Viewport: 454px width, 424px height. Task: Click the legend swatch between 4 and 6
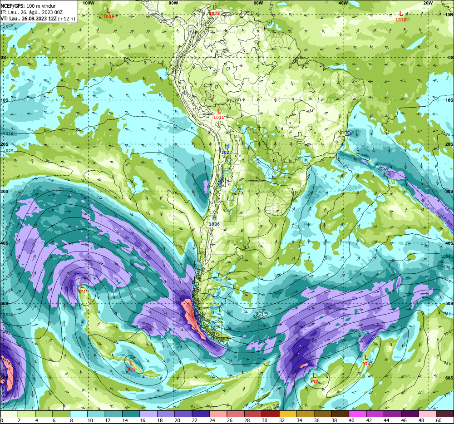pyautogui.click(x=44, y=414)
